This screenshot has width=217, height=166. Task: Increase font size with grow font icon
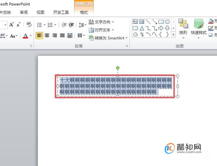point(11,25)
